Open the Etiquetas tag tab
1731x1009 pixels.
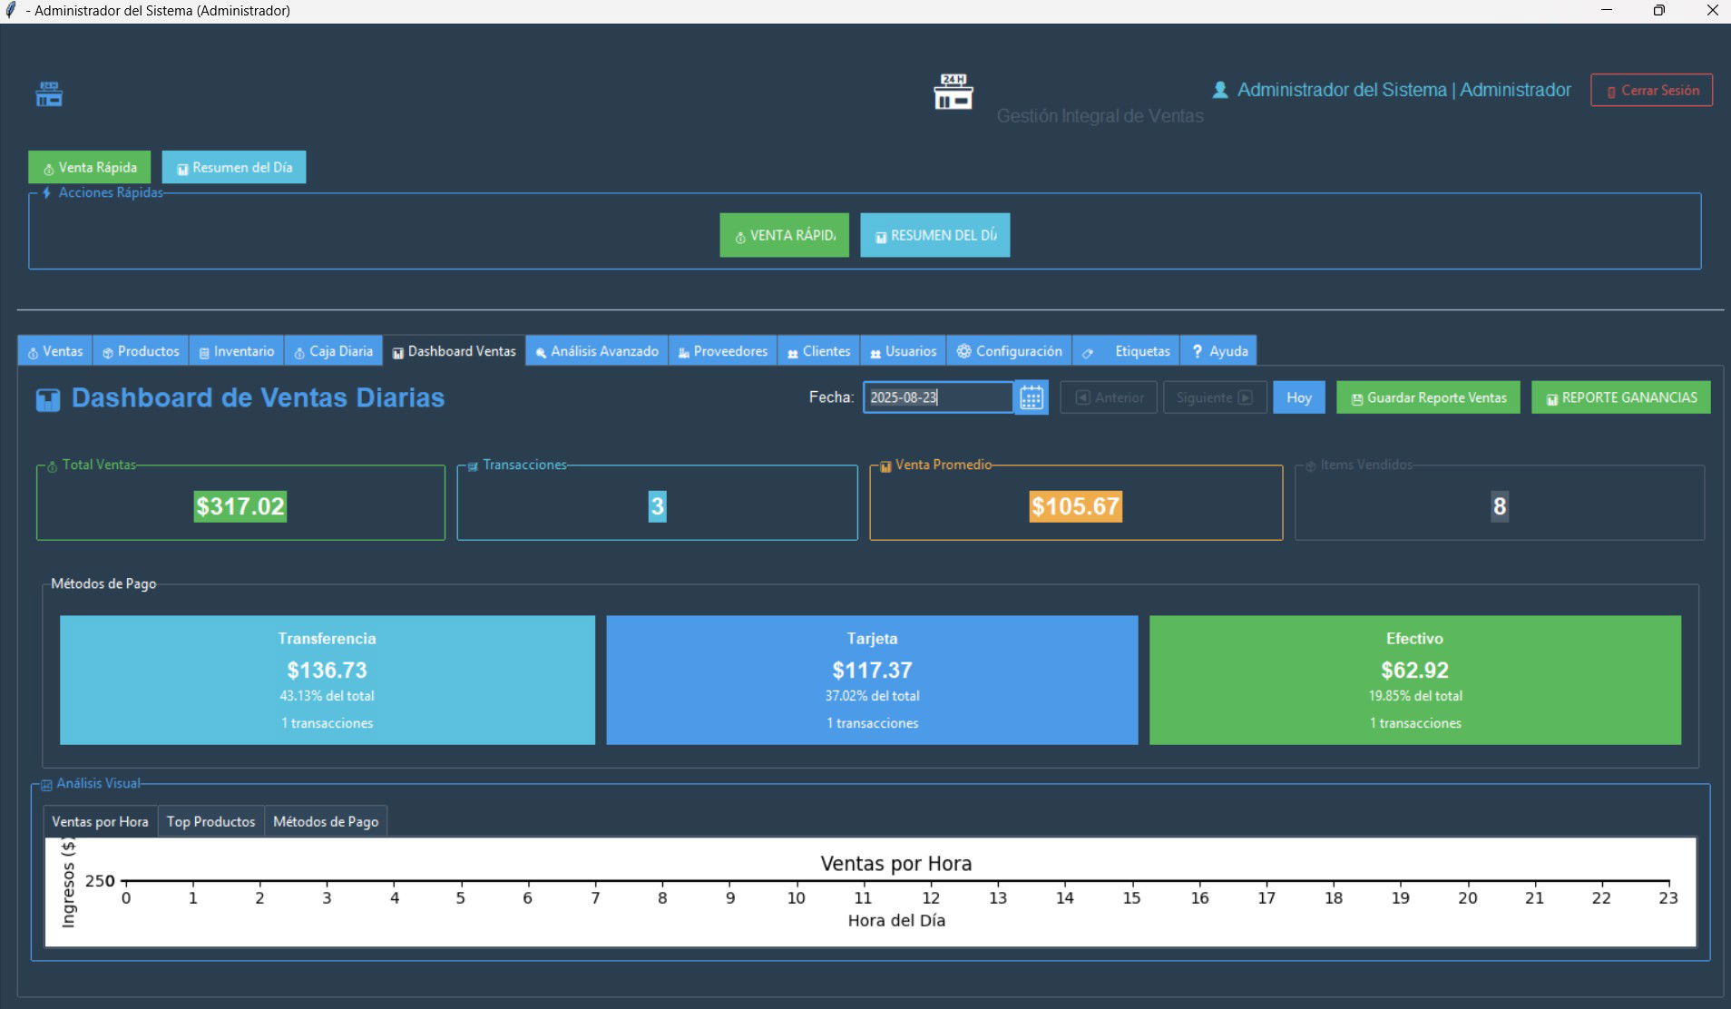pos(1126,351)
